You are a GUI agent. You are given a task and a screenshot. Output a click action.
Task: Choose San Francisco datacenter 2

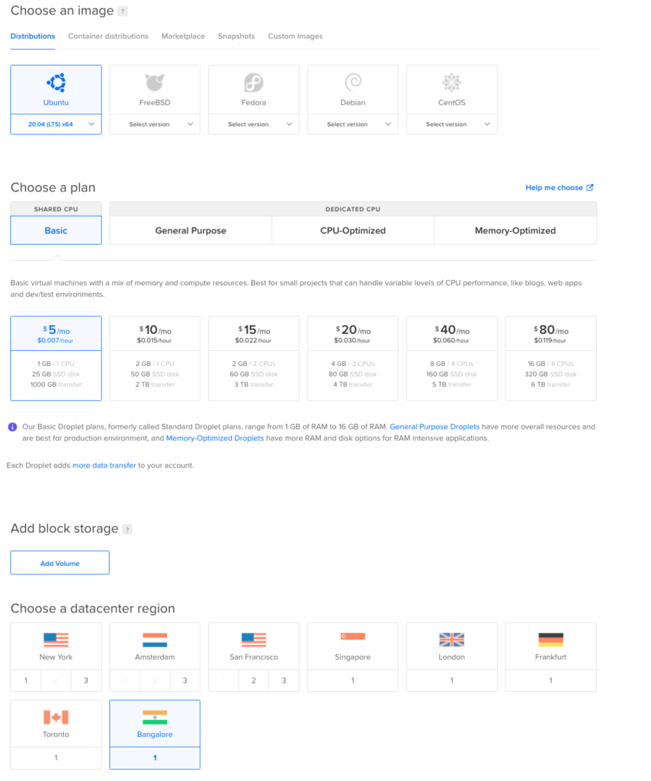pos(254,680)
